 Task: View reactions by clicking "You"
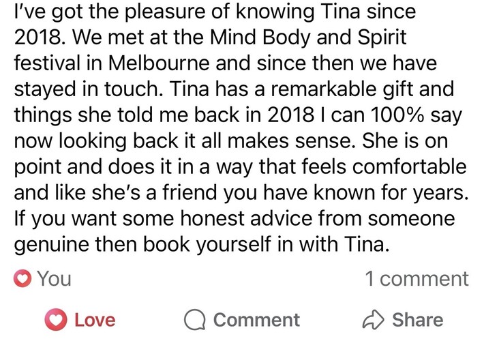53,279
